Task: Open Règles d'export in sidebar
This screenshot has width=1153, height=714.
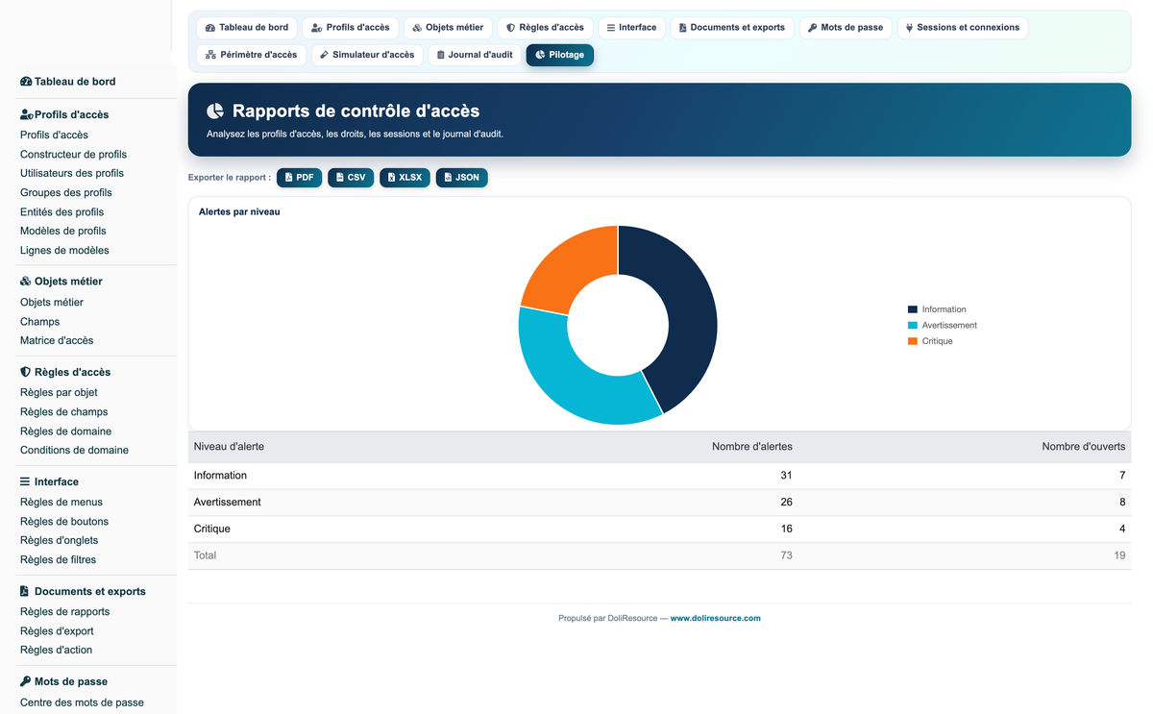Action: pos(57,630)
